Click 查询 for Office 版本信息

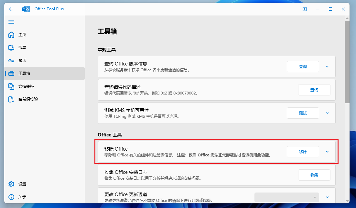click(x=303, y=67)
